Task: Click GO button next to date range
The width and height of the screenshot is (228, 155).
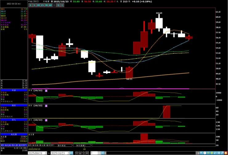Action: pos(71,153)
